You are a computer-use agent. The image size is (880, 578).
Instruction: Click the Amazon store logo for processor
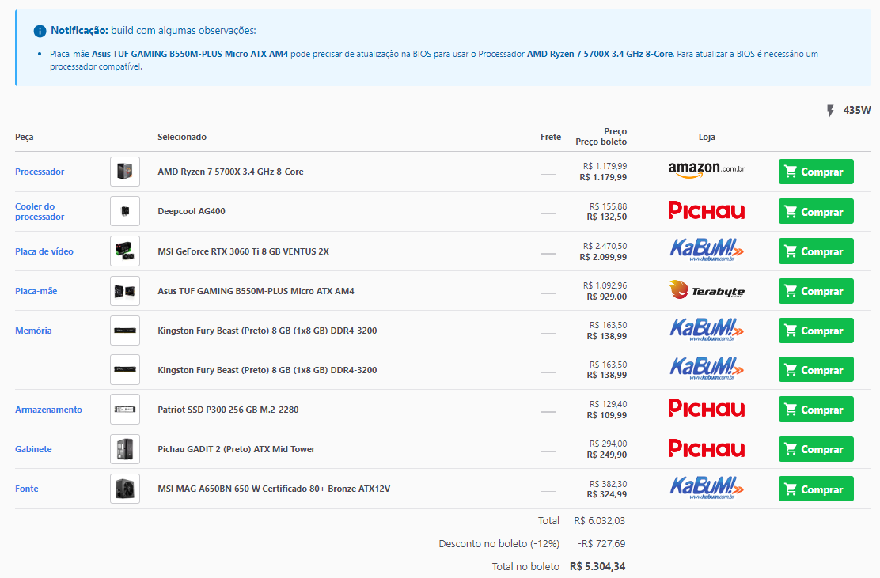click(x=706, y=170)
